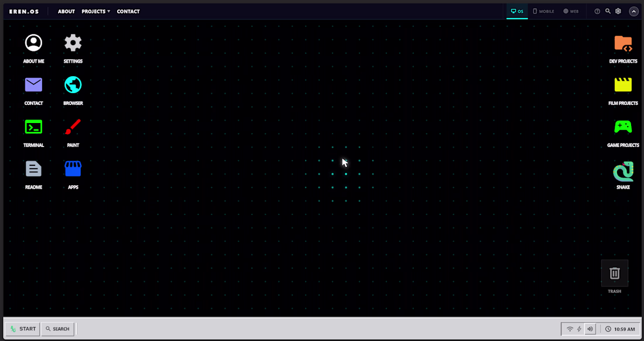Screen dimensions: 644x341
Task: Open the Apps store icon
Action: coord(73,169)
